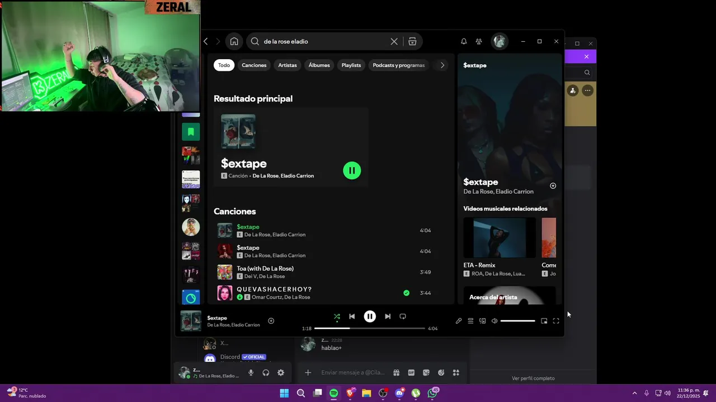Filter results by Álbumes
Image resolution: width=716 pixels, height=402 pixels.
pyautogui.click(x=319, y=65)
